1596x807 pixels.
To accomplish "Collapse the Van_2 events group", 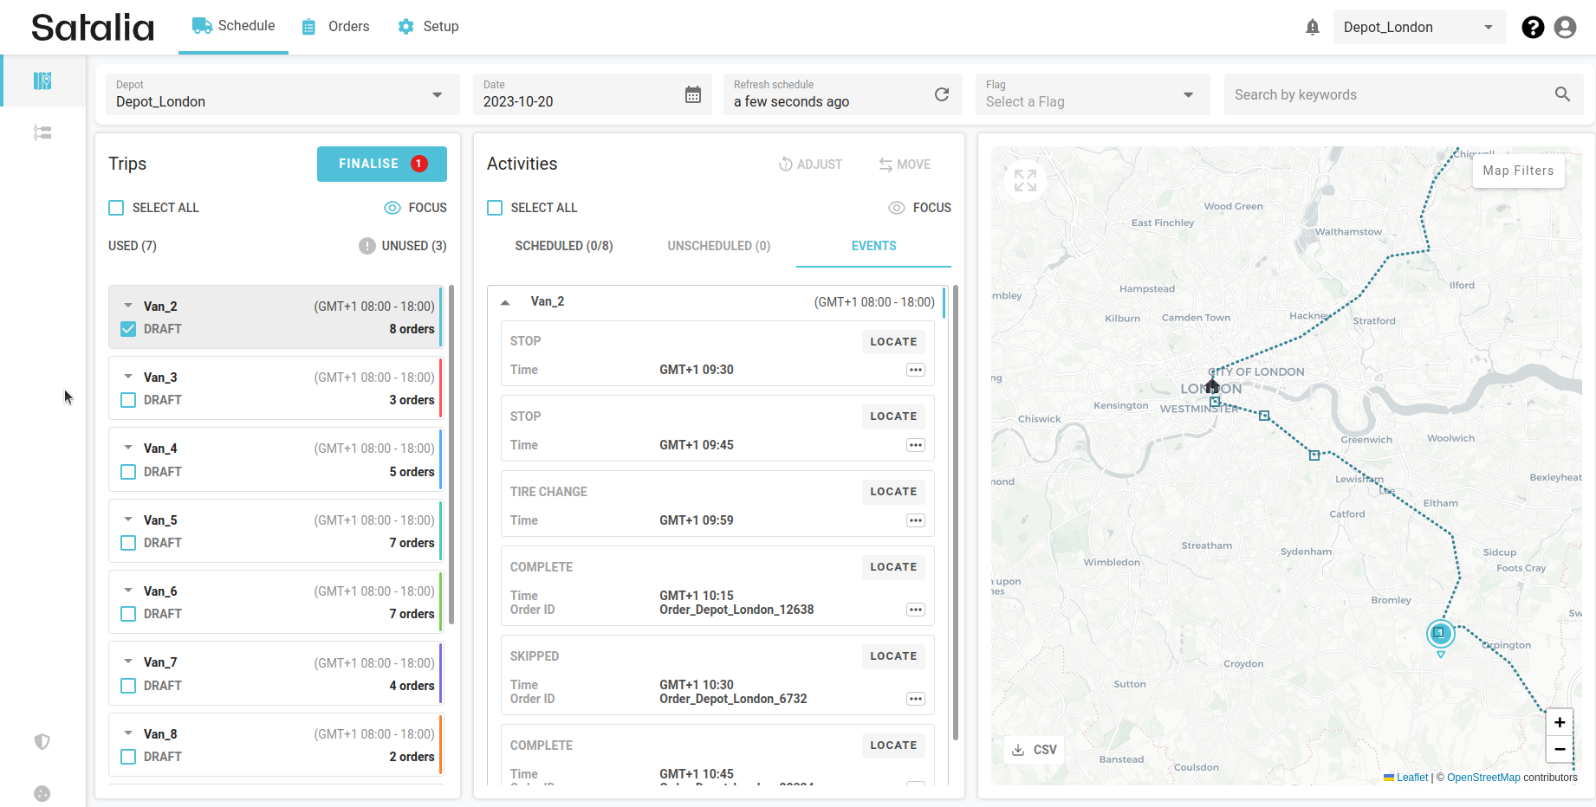I will [x=505, y=302].
